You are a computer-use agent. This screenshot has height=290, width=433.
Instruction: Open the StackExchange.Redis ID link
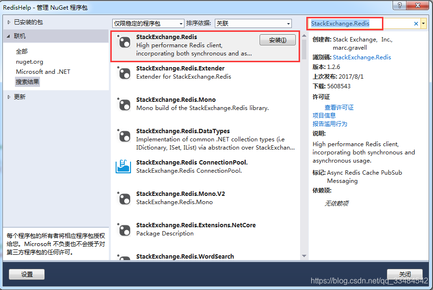click(362, 57)
